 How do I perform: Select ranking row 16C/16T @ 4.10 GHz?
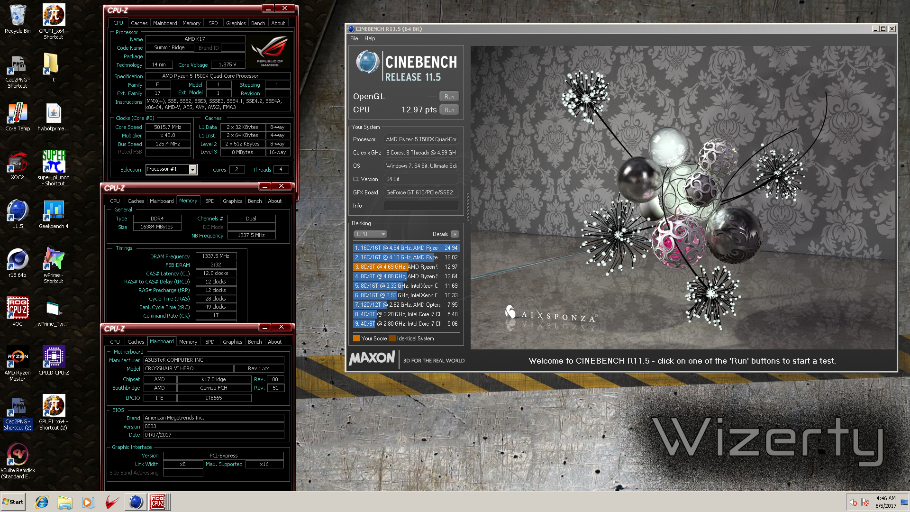point(406,257)
